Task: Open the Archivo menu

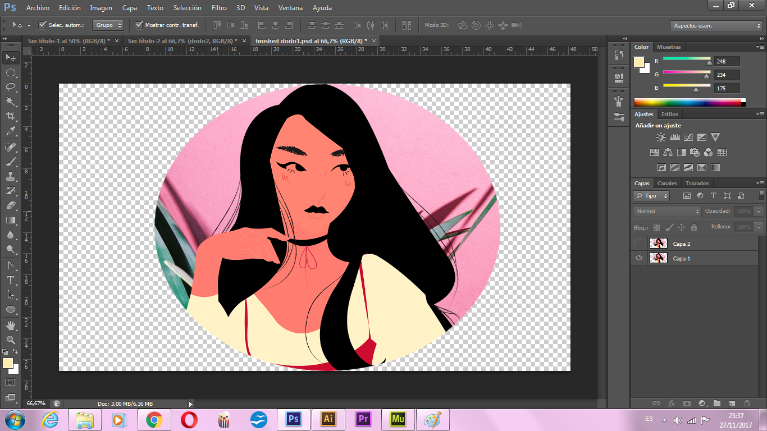Action: [x=38, y=8]
